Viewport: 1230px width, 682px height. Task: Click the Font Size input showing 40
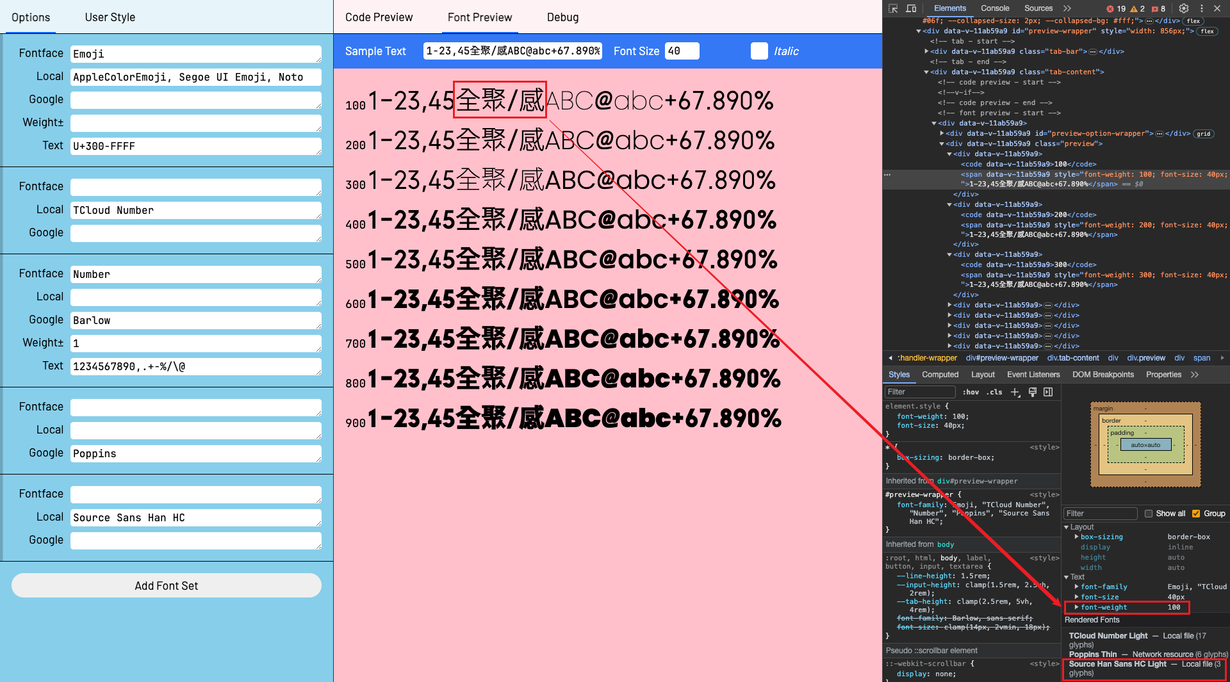(682, 51)
